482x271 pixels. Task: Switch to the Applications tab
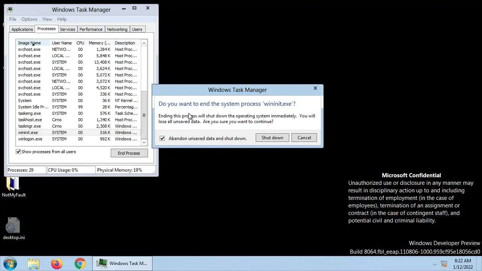click(22, 29)
